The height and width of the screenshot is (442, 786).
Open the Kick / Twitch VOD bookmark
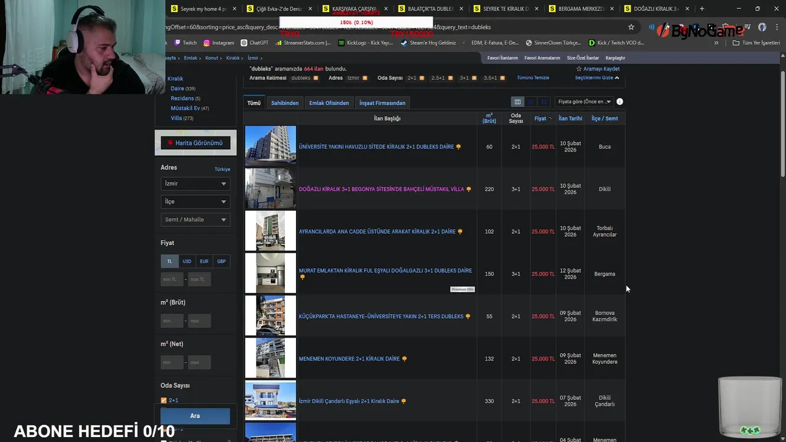click(x=617, y=43)
